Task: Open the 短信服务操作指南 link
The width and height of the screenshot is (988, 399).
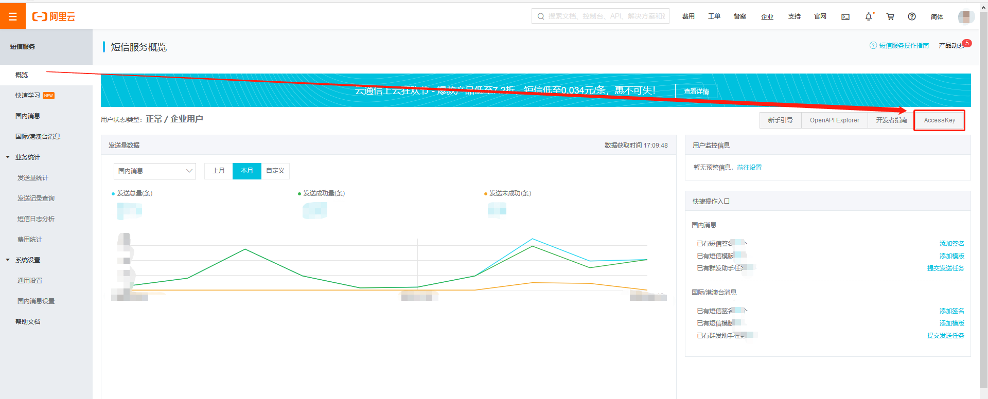Action: (904, 45)
